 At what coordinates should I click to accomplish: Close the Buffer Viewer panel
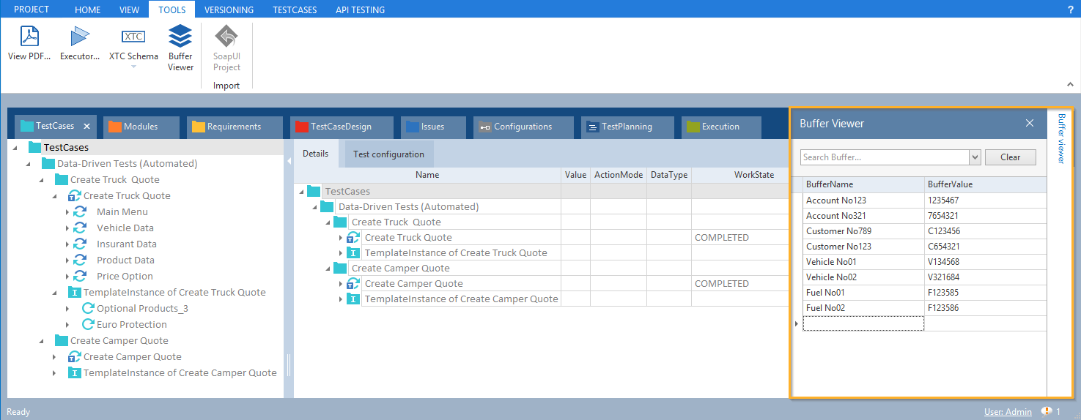tap(1029, 123)
